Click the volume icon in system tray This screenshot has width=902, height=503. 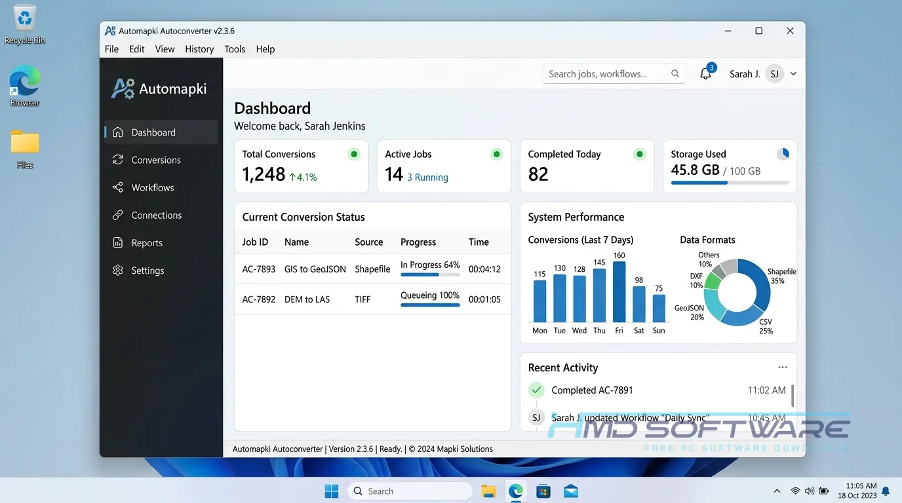click(810, 491)
